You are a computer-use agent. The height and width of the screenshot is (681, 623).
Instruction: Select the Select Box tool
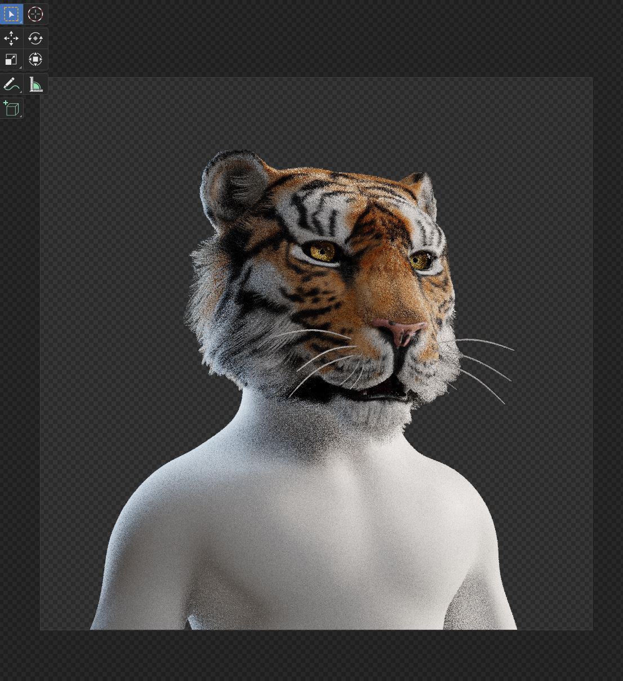[x=11, y=14]
